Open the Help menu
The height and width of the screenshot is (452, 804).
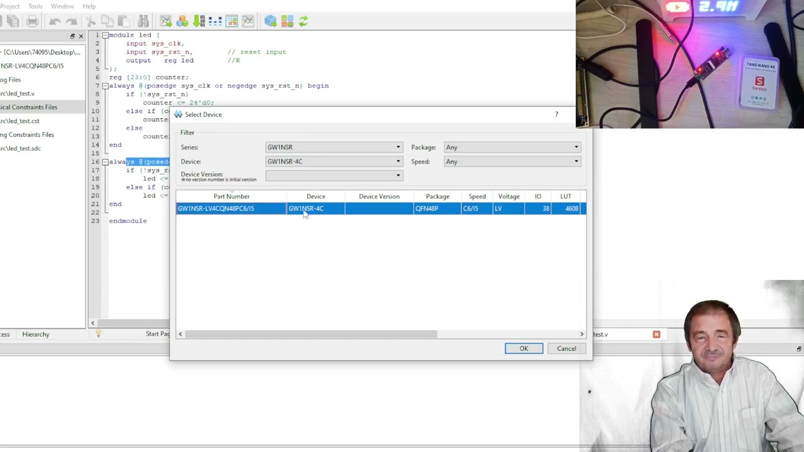click(x=89, y=6)
